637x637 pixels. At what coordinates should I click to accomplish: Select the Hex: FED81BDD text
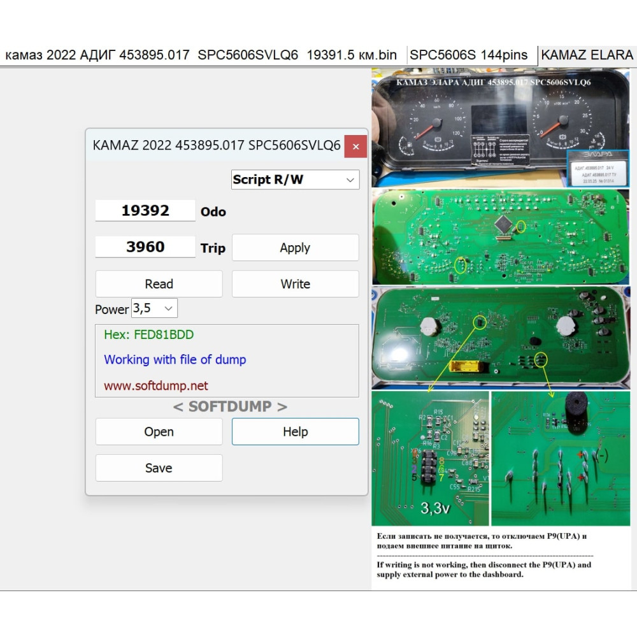[x=148, y=334]
